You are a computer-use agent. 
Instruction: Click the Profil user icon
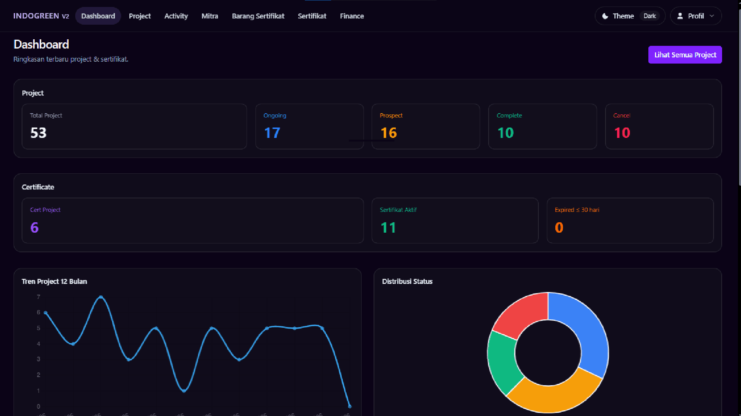680,16
